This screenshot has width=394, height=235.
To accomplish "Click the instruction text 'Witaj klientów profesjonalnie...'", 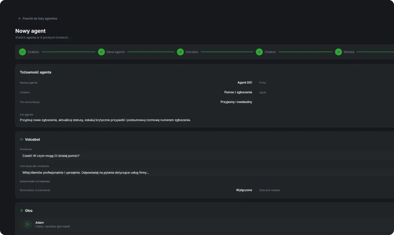I will pyautogui.click(x=86, y=173).
